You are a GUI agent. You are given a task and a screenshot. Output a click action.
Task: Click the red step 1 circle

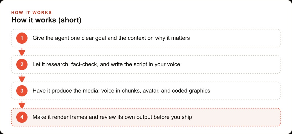[x=22, y=38]
